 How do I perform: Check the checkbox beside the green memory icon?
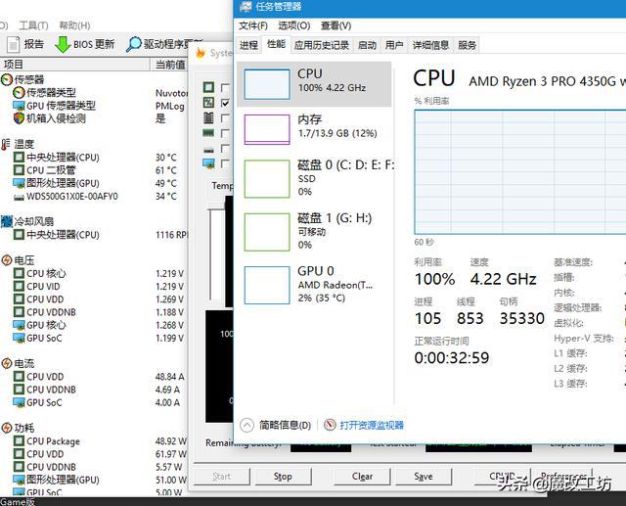pyautogui.click(x=225, y=133)
